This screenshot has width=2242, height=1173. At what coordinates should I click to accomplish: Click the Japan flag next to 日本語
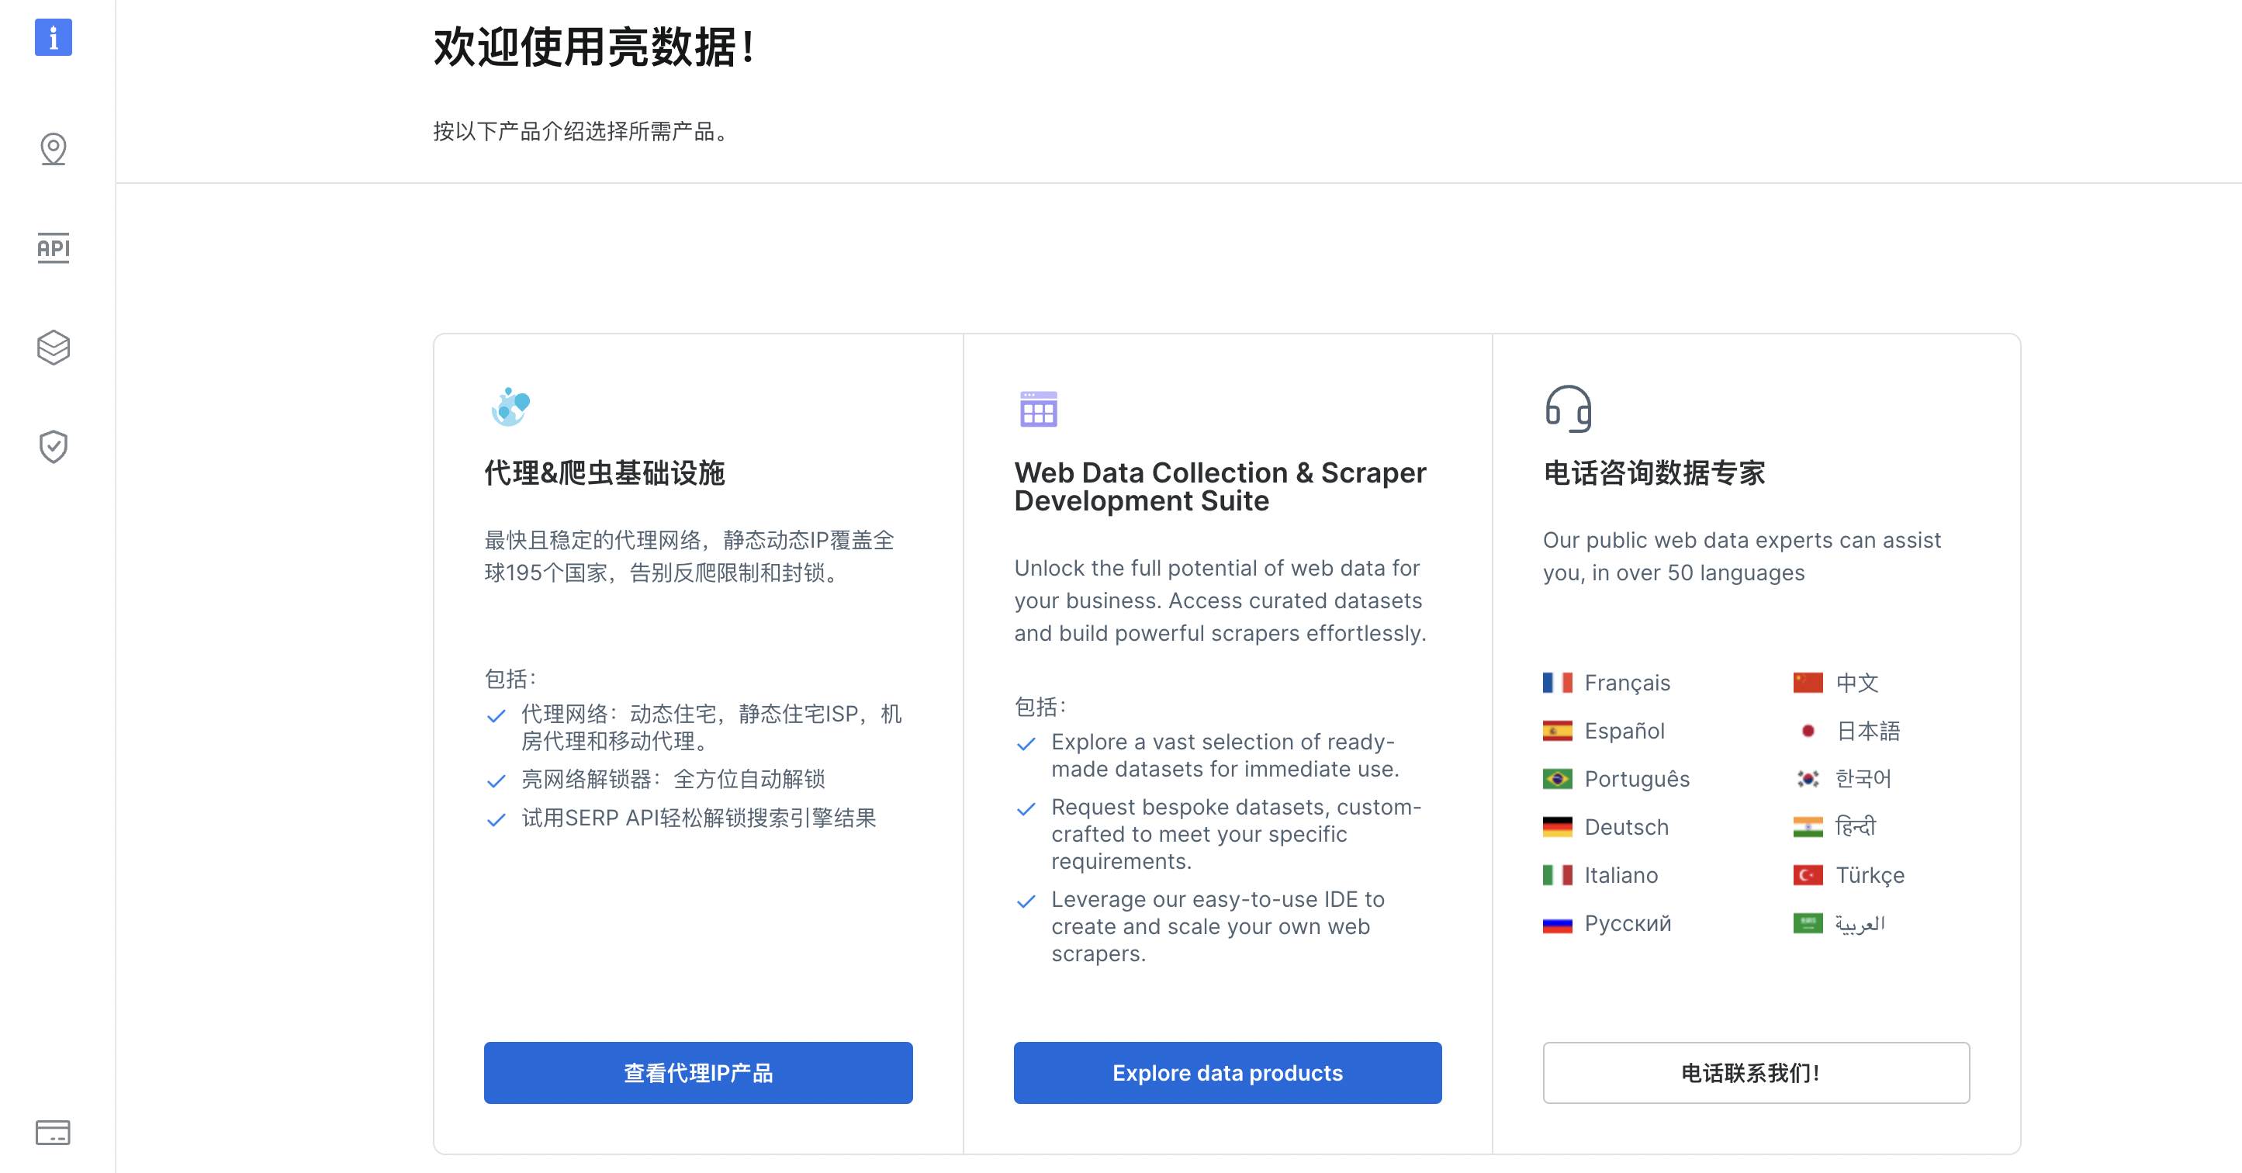[1808, 731]
